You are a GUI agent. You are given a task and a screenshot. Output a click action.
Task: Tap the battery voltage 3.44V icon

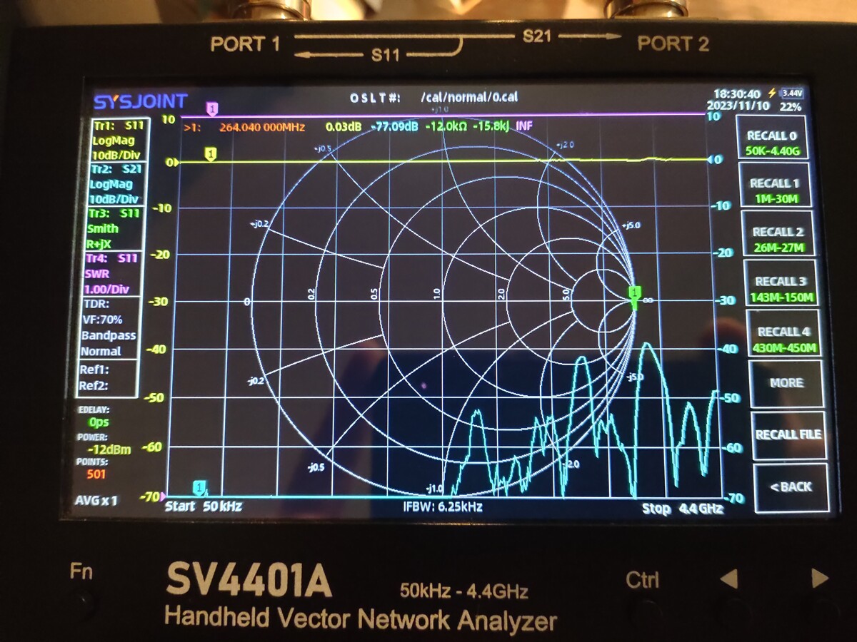tap(792, 93)
